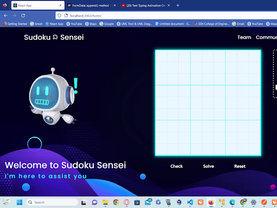Click the puzzle piece logo icon
The width and height of the screenshot is (277, 208).
coord(55,37)
